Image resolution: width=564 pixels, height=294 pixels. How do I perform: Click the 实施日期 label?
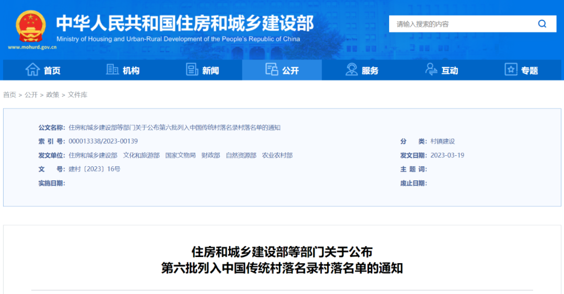coord(52,183)
